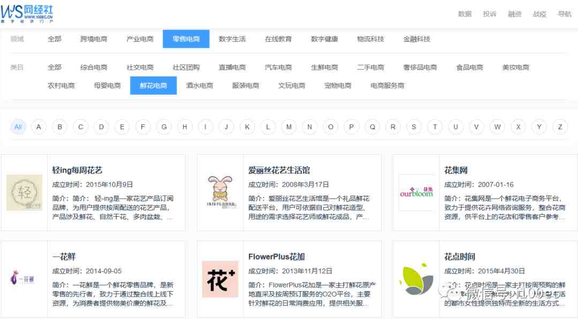Choose the 农村电商 category
578x319 pixels.
pos(61,86)
